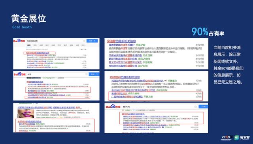This screenshot has width=253, height=144.
Task: Open the 美甲培训的最新相关信息 heading link
Action: click(x=29, y=121)
